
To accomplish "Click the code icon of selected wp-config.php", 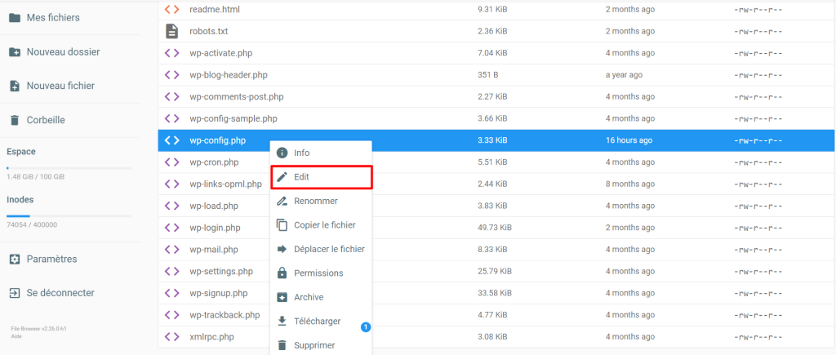I will (171, 140).
